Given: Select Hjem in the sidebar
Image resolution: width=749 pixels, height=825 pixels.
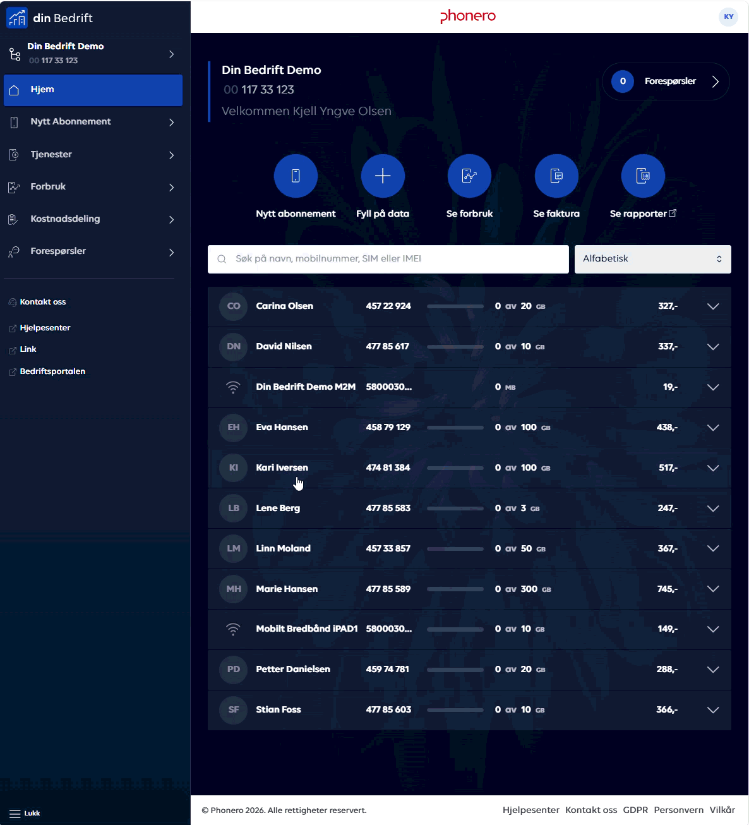Looking at the screenshot, I should [x=93, y=90].
